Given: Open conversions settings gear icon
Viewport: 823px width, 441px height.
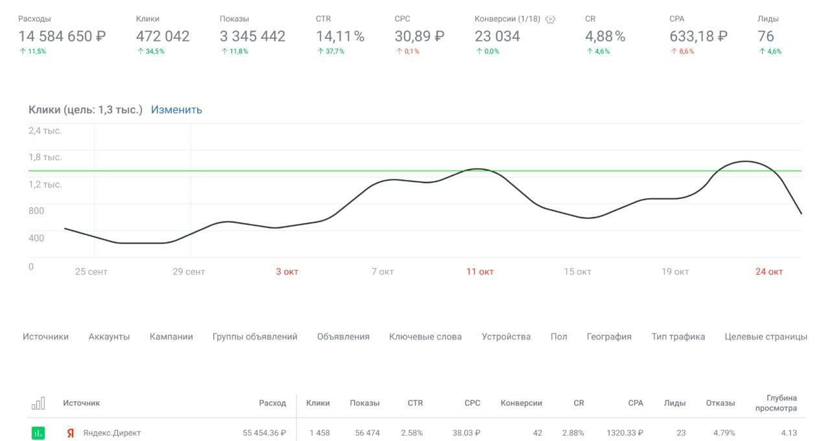Looking at the screenshot, I should (551, 19).
